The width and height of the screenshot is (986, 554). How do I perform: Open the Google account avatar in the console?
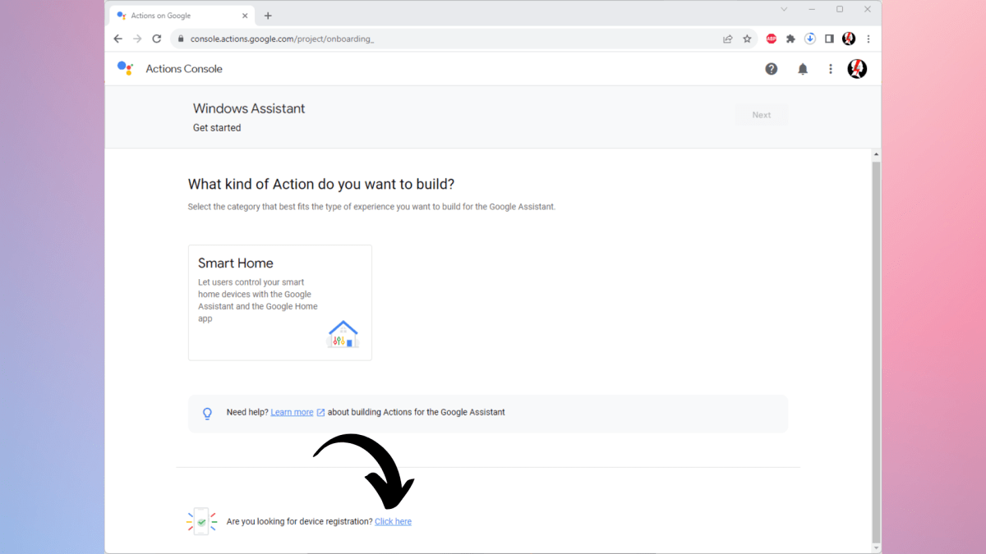[x=857, y=69]
